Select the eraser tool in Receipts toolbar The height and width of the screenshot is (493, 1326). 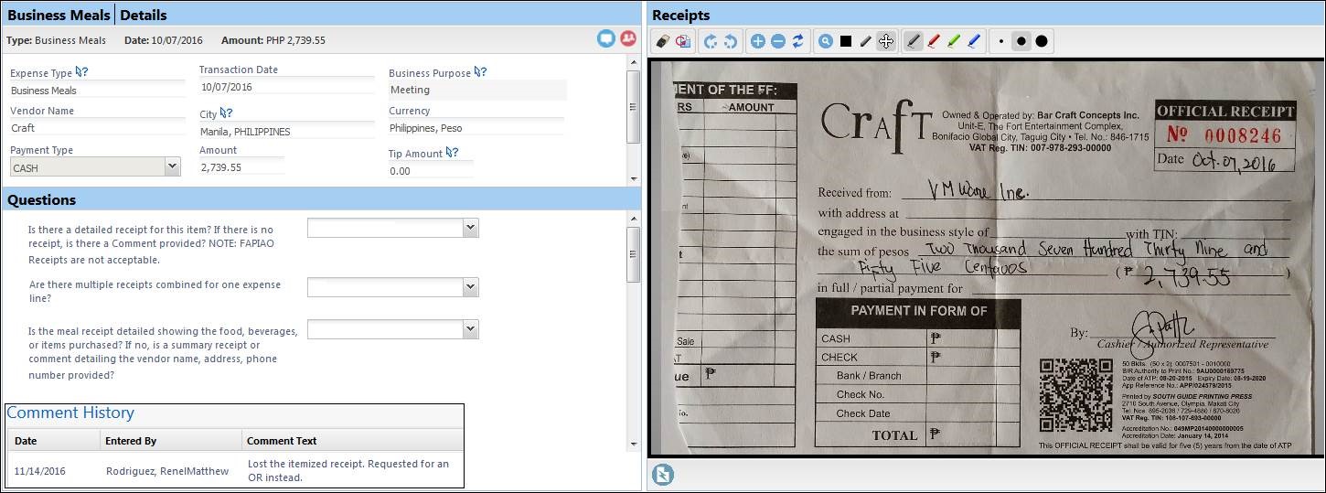(664, 42)
